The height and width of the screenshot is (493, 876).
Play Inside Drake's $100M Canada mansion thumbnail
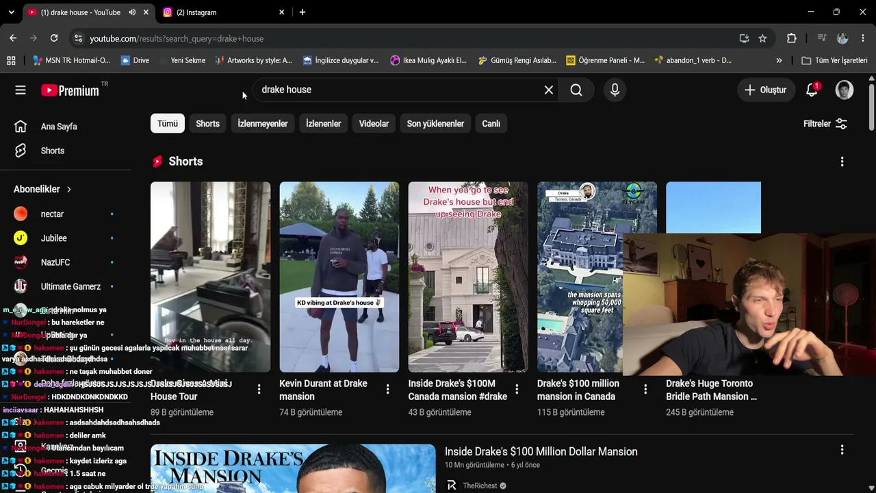coord(468,277)
